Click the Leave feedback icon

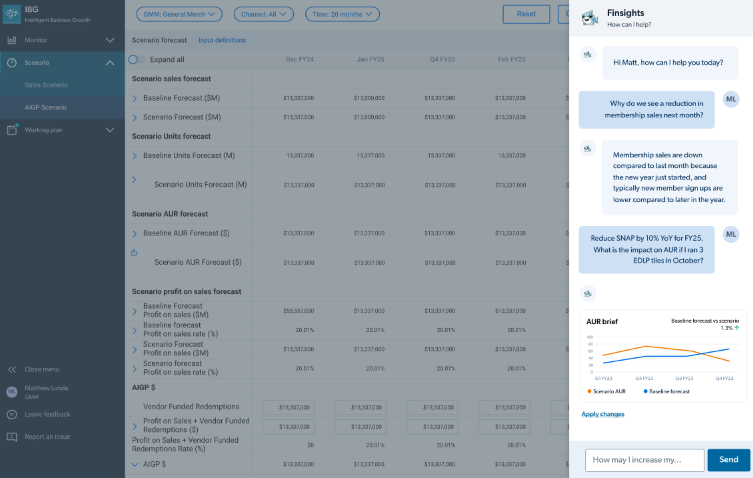(x=11, y=414)
